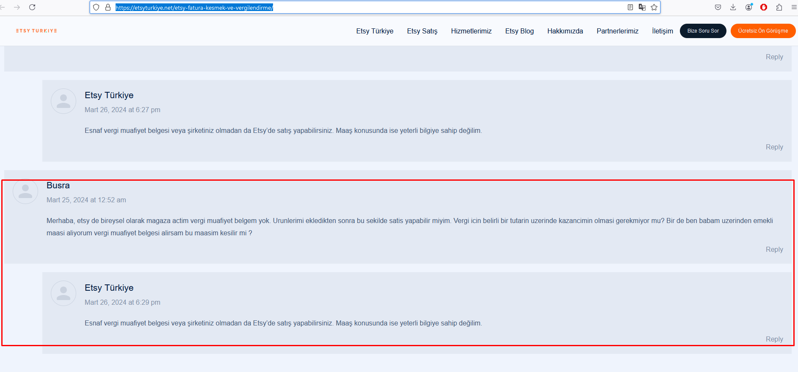Click the red Opera-style extension icon

pos(764,7)
